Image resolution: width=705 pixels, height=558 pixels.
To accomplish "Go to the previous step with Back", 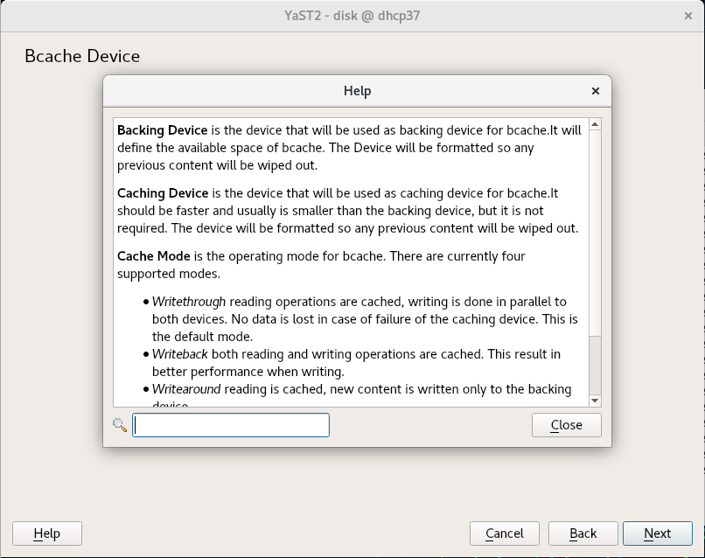I will (x=583, y=534).
